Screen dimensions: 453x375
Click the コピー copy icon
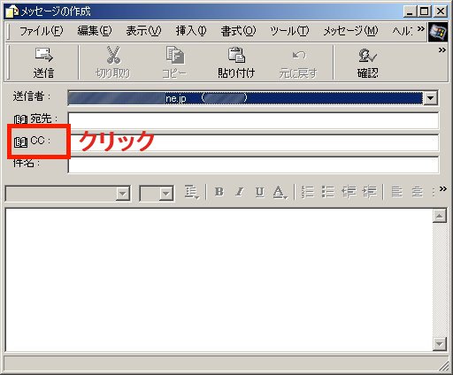[x=175, y=55]
